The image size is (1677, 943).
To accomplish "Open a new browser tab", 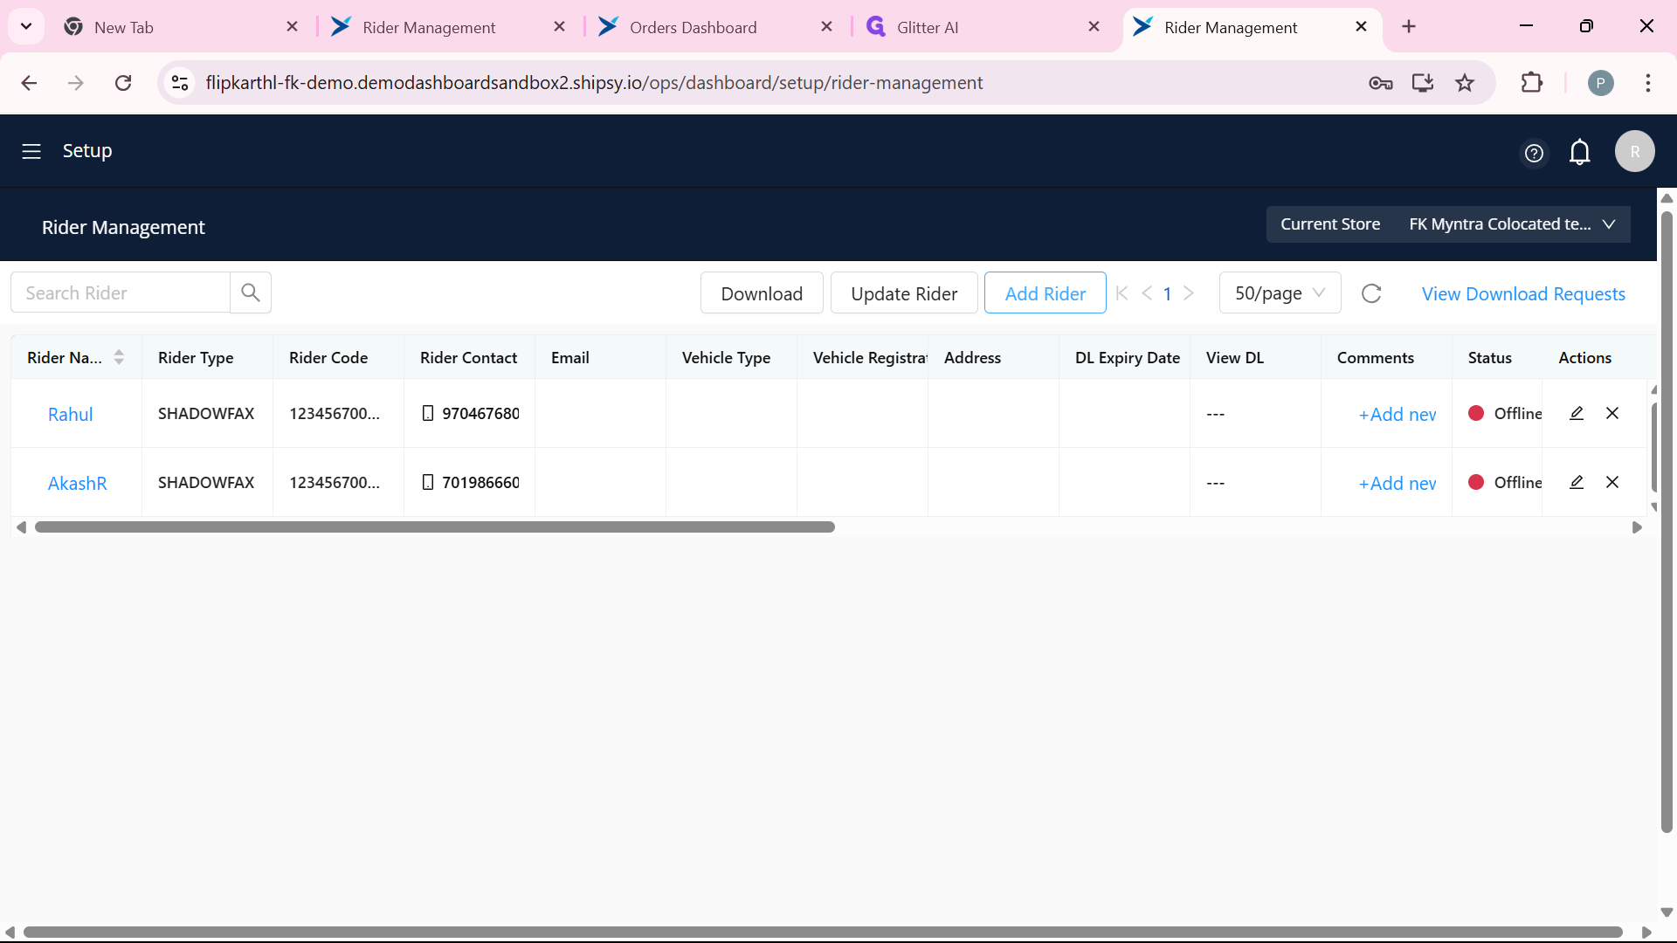I will click(1409, 27).
